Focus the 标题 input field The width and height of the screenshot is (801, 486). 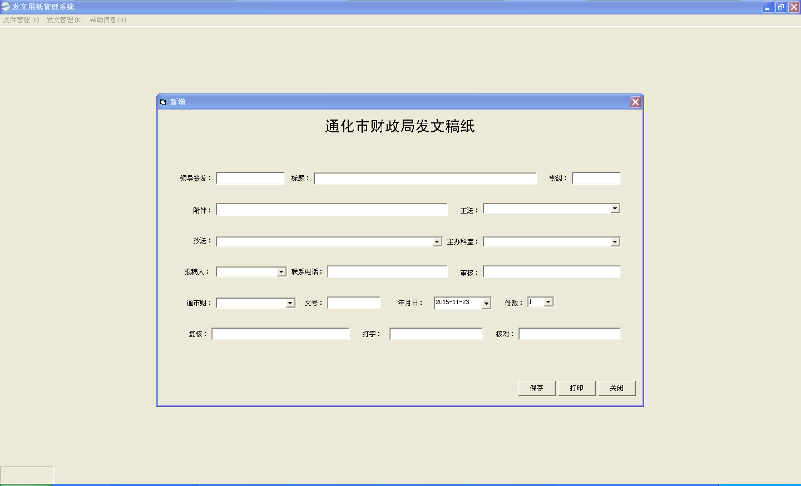point(425,178)
